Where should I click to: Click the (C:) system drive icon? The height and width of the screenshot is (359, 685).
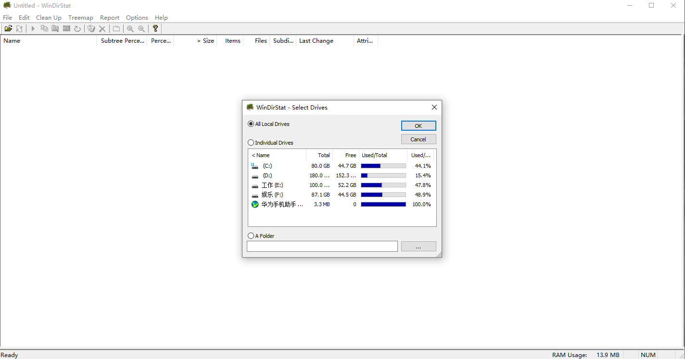(255, 166)
